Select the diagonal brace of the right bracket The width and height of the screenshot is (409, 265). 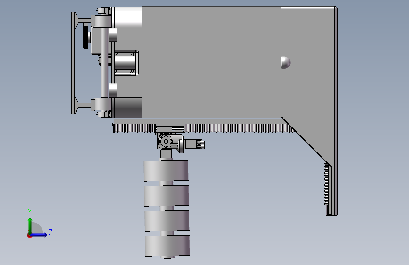point(307,142)
